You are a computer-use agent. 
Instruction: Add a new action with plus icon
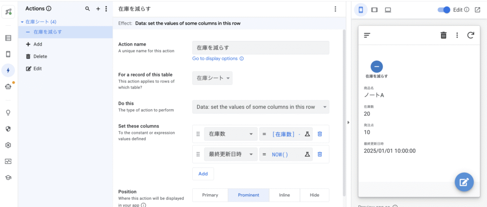click(x=98, y=9)
